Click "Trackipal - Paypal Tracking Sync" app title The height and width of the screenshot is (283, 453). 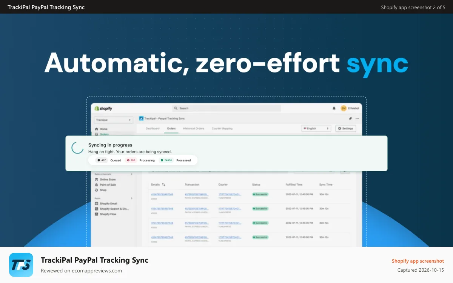tap(165, 118)
